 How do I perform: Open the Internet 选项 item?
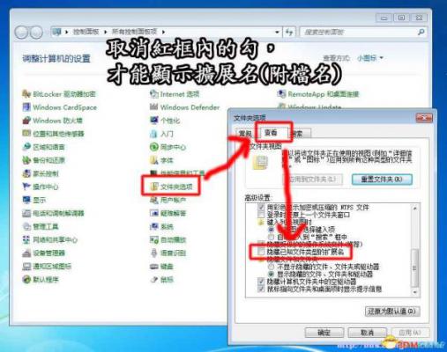pos(175,94)
